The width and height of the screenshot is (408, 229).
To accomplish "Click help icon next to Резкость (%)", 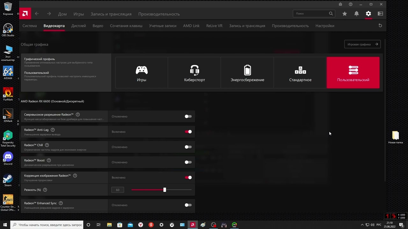I will coord(45,190).
